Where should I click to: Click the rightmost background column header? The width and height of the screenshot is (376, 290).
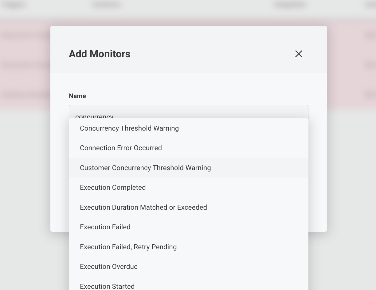370,5
